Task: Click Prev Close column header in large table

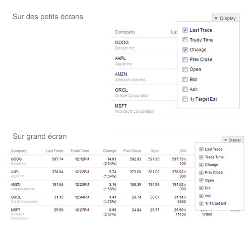Action: (x=132, y=151)
